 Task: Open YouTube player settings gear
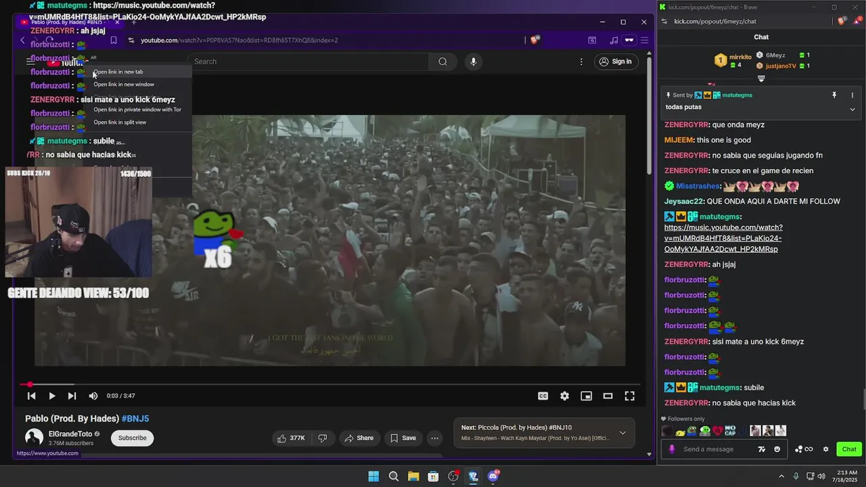564,396
